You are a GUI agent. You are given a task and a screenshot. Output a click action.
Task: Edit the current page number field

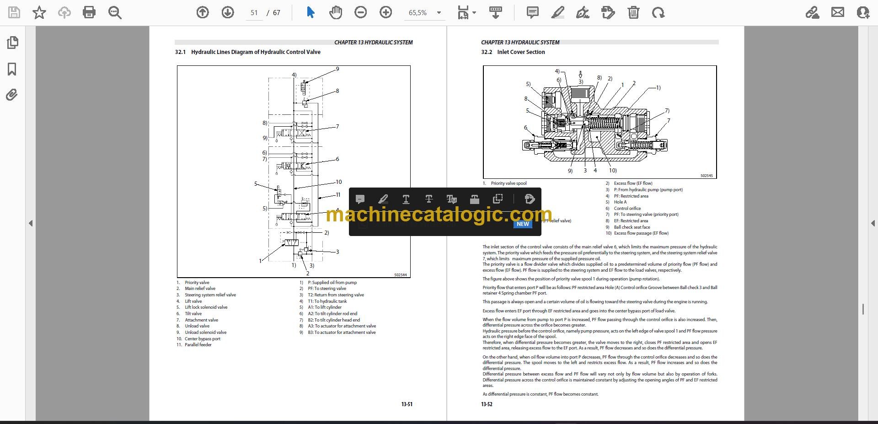[254, 13]
